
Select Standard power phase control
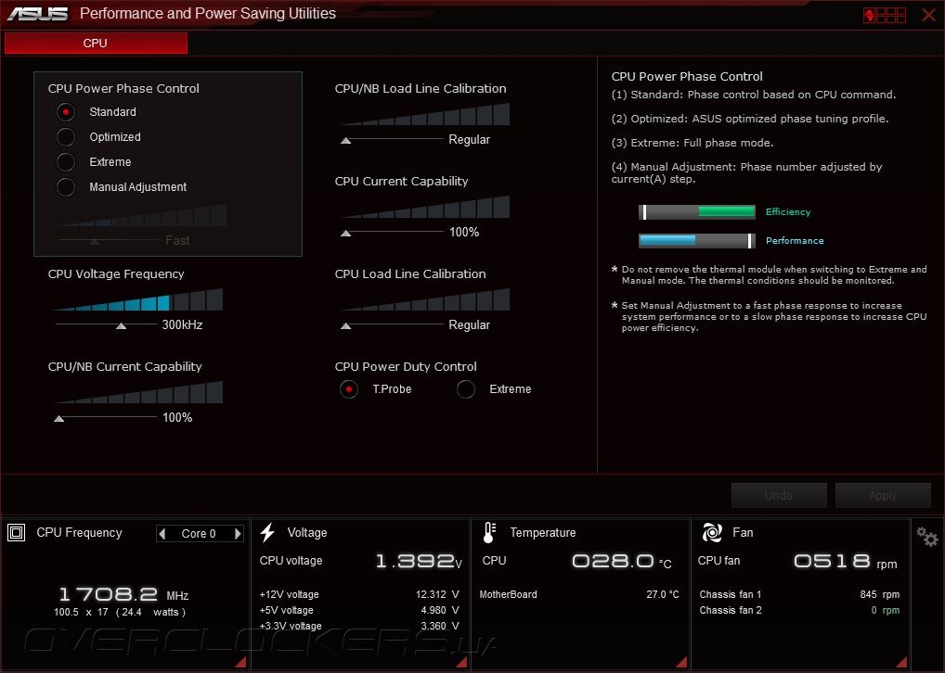coord(66,112)
